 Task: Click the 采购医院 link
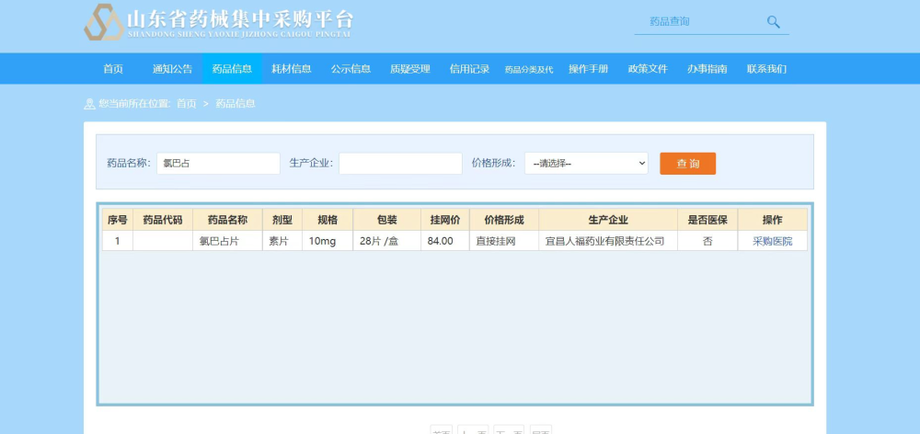click(772, 241)
